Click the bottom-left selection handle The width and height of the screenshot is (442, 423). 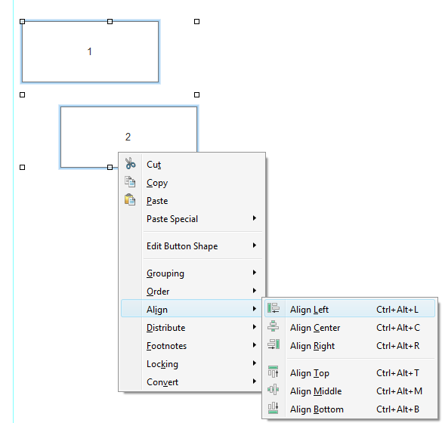[x=22, y=168]
